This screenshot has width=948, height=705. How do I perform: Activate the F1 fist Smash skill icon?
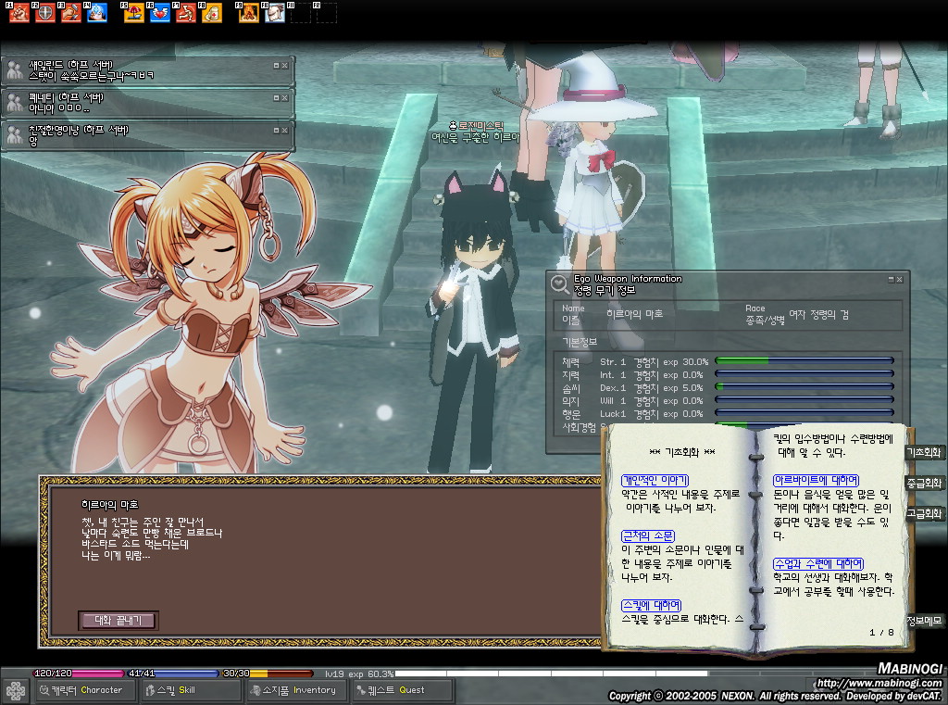click(19, 13)
